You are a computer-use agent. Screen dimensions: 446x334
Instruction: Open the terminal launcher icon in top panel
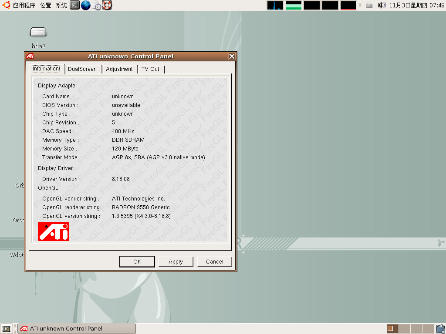[x=75, y=5]
